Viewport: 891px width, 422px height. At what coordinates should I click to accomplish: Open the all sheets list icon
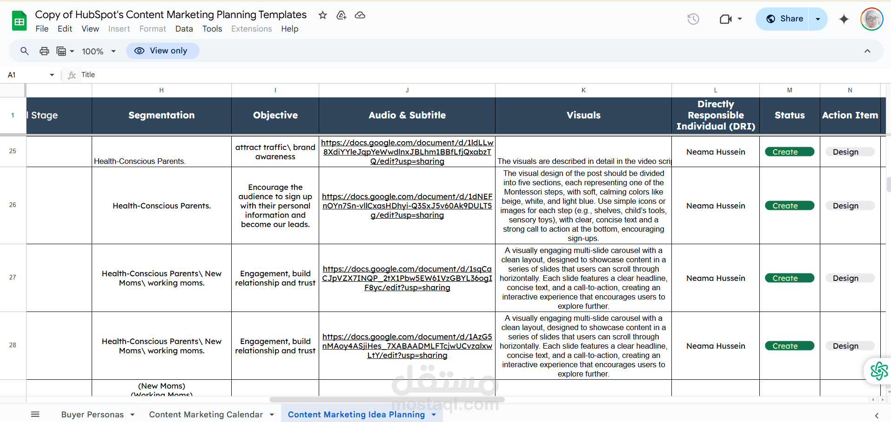[x=35, y=414]
